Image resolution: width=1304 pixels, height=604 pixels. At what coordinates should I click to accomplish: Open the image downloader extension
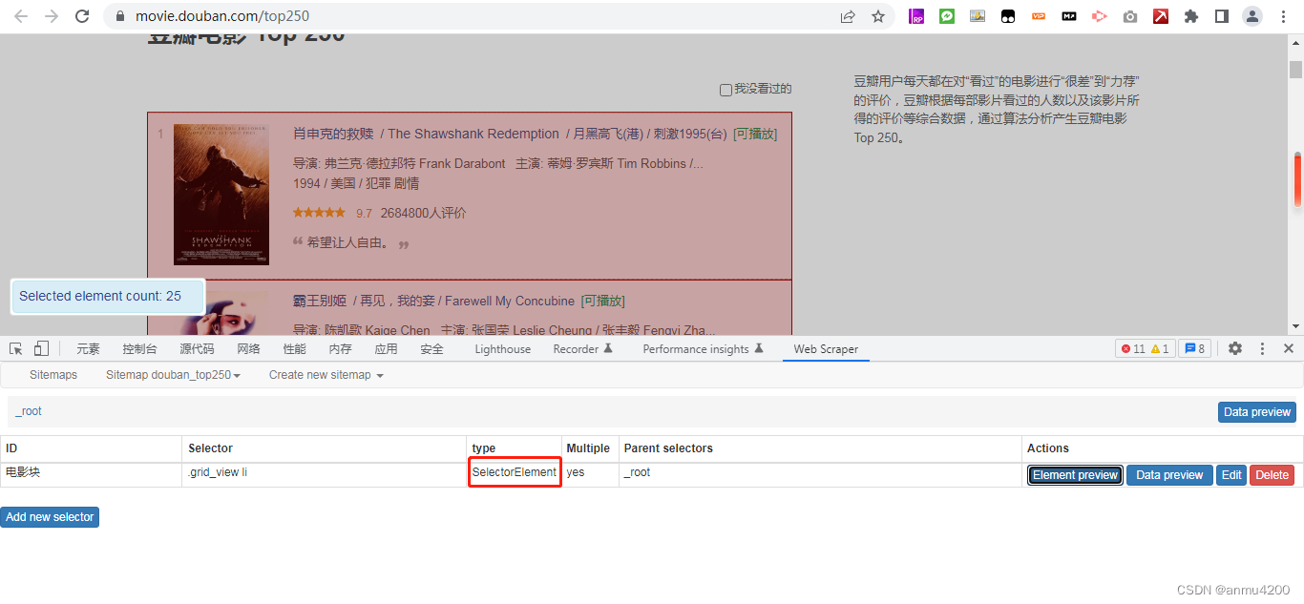(x=978, y=16)
